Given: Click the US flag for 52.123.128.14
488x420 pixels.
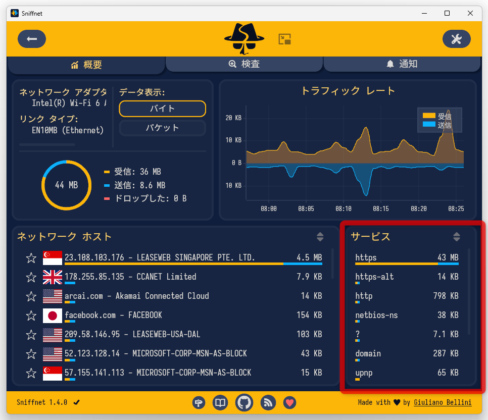Looking at the screenshot, I should pos(53,354).
